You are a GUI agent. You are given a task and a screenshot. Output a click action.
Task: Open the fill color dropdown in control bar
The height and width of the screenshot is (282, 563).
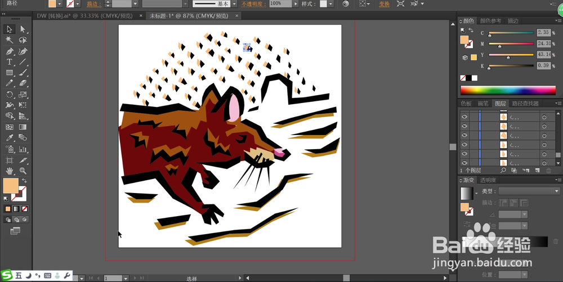point(60,3)
